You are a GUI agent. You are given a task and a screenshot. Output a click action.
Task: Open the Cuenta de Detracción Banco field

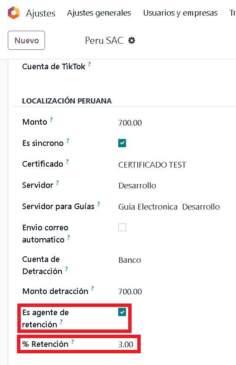click(x=129, y=260)
